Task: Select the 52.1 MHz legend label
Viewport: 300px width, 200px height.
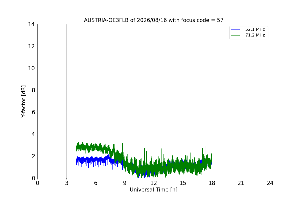Action: 255,29
